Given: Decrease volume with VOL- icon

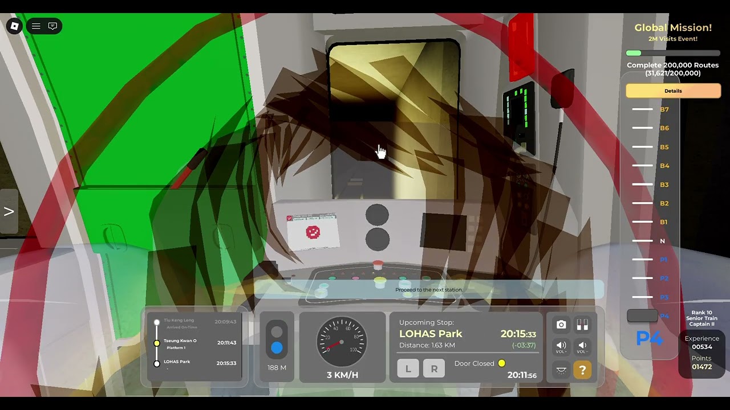Looking at the screenshot, I should click(582, 347).
